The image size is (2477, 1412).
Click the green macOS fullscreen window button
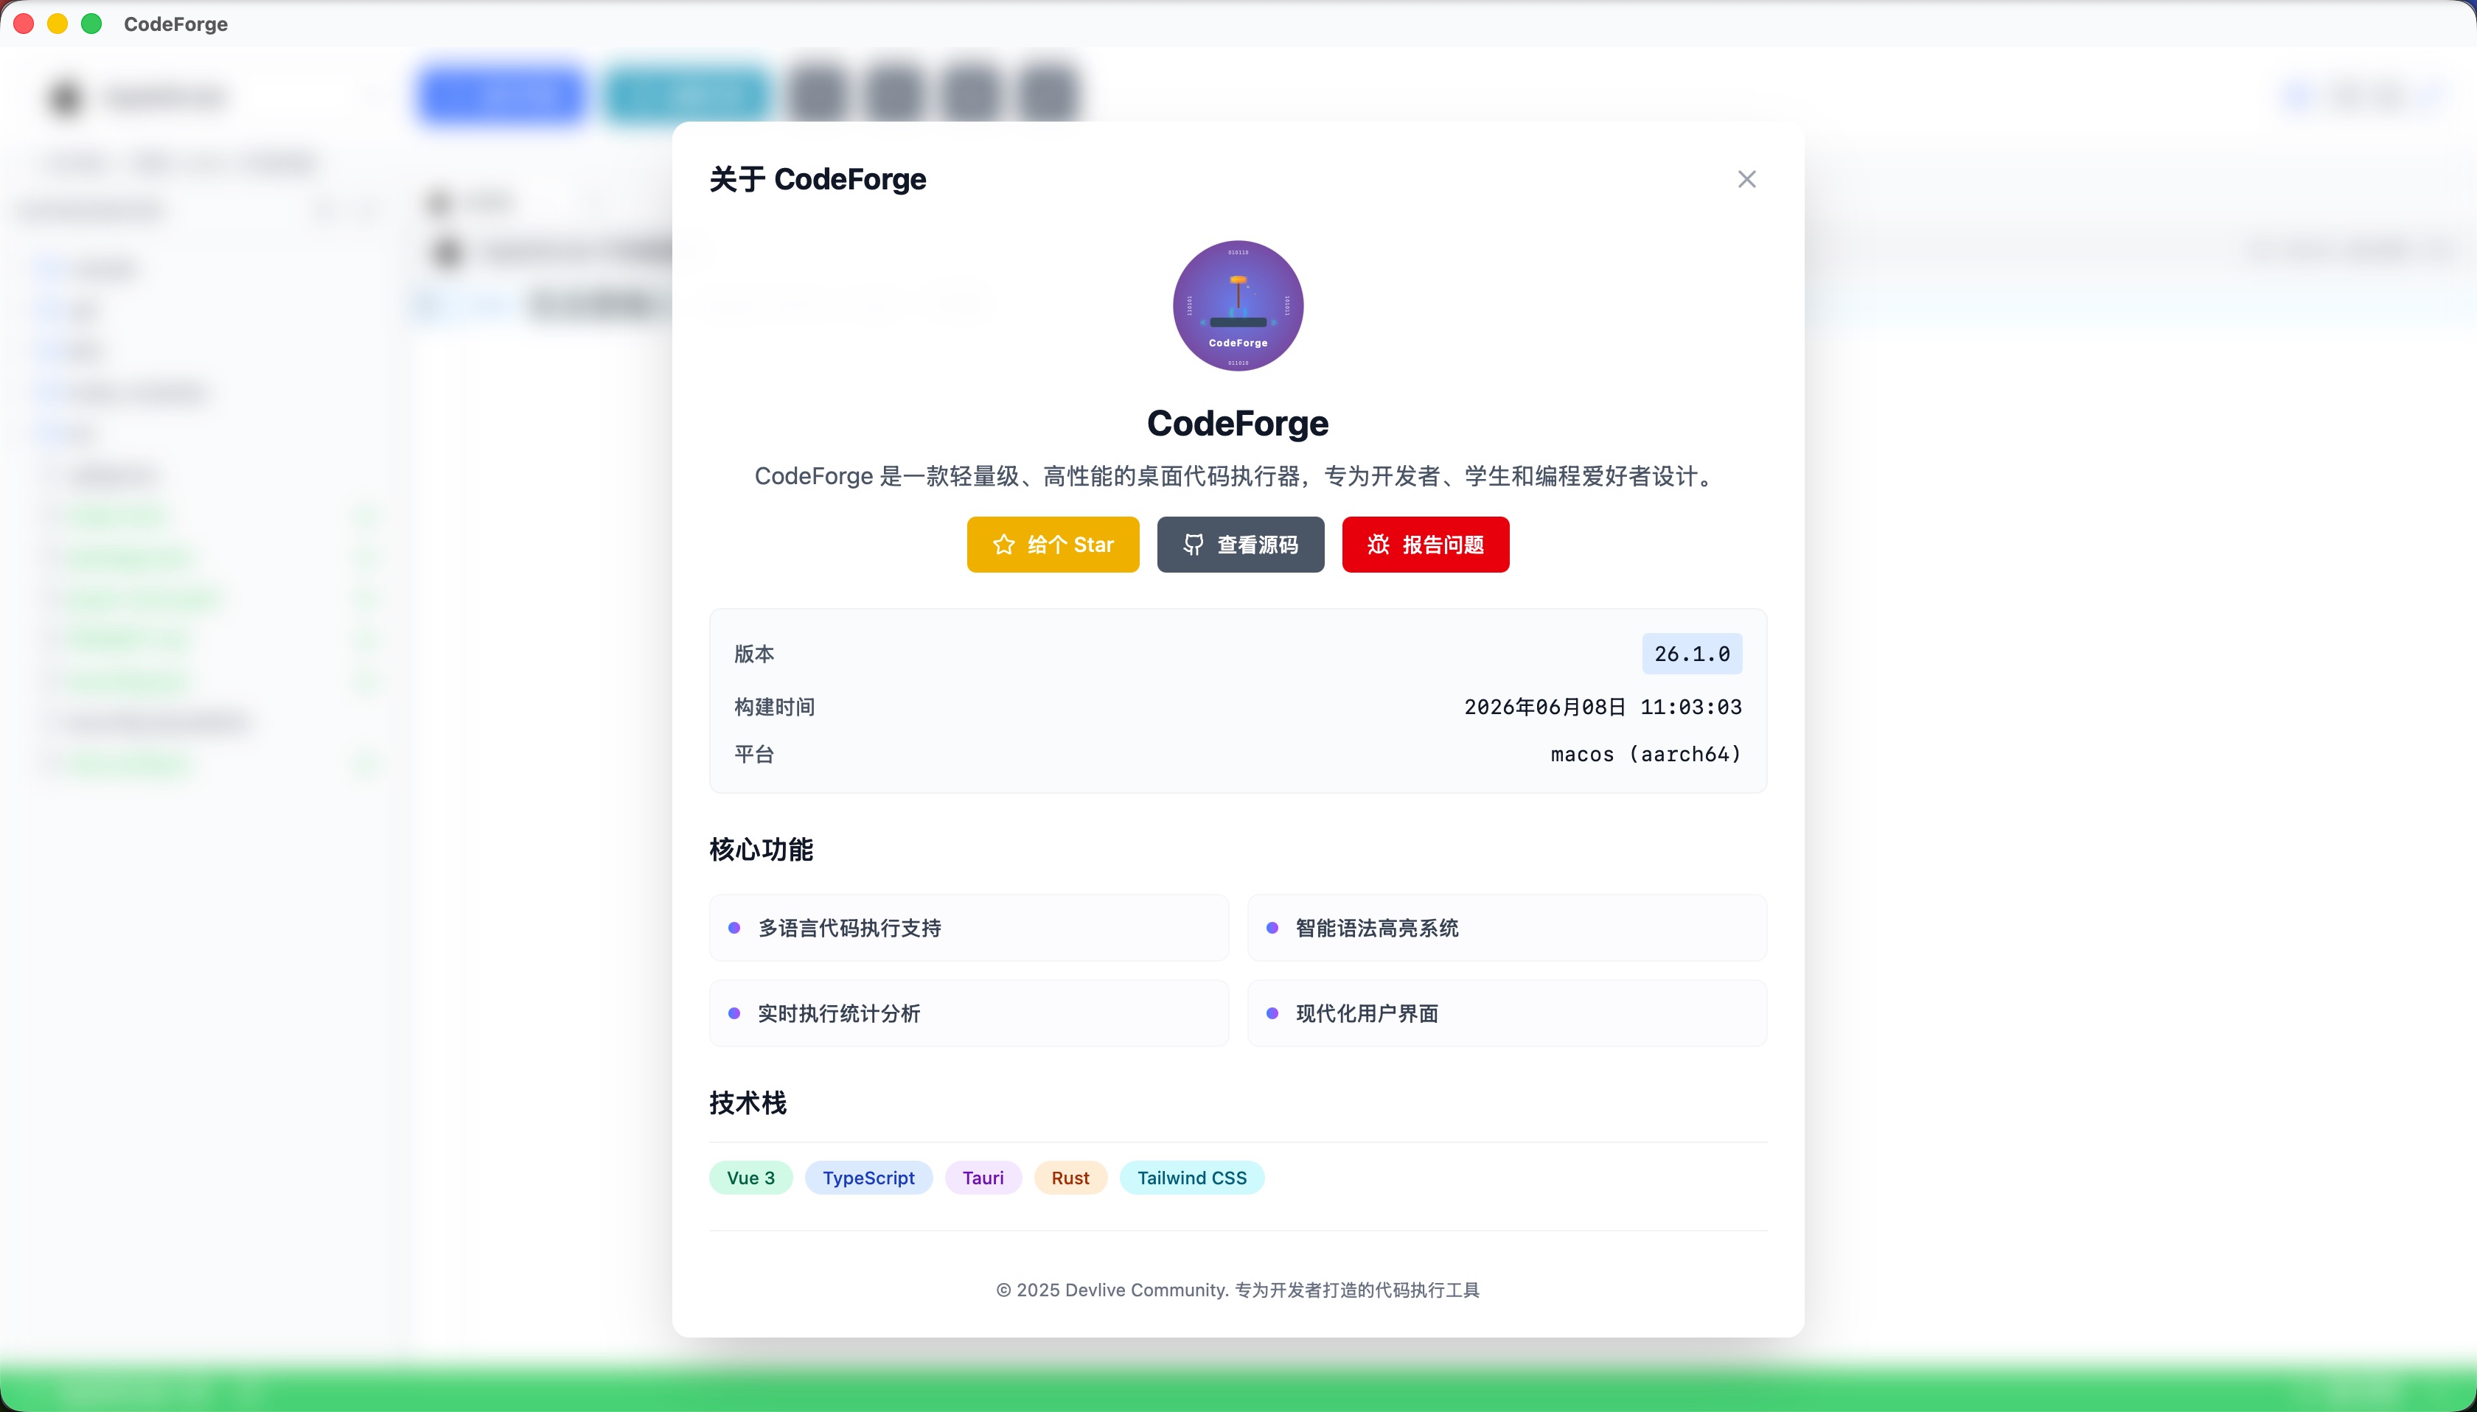pos(91,24)
